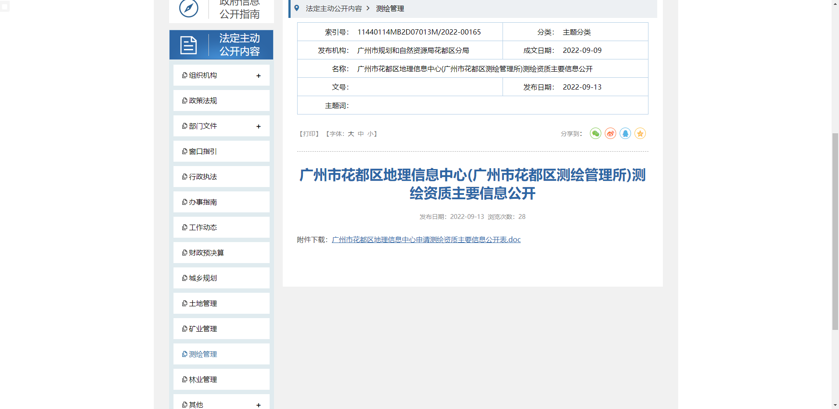Click the 法定主动公开内容 document icon
Image resolution: width=839 pixels, height=409 pixels.
click(188, 45)
